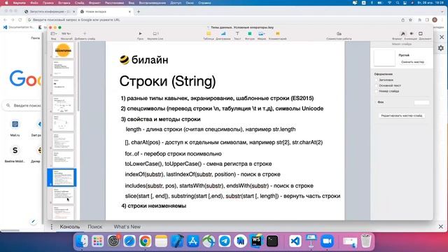Add a text box with the Текст tool
The width and height of the screenshot is (448, 252).
point(237,34)
